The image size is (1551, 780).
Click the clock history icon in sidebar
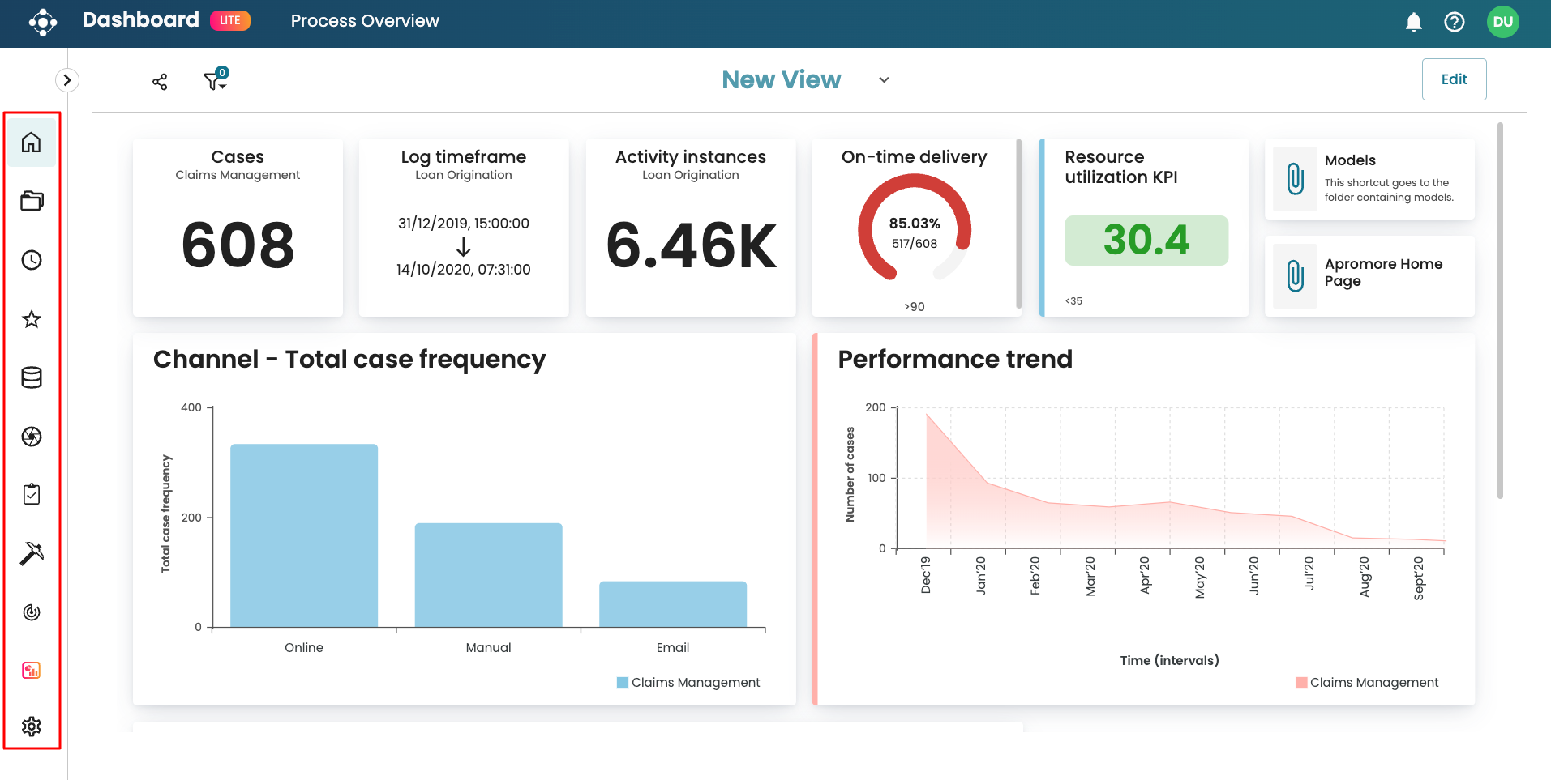32,260
